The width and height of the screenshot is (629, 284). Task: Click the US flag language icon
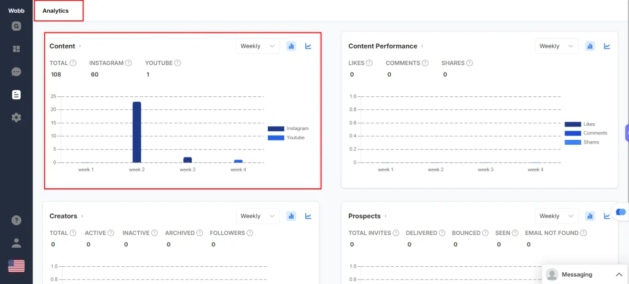click(x=16, y=266)
